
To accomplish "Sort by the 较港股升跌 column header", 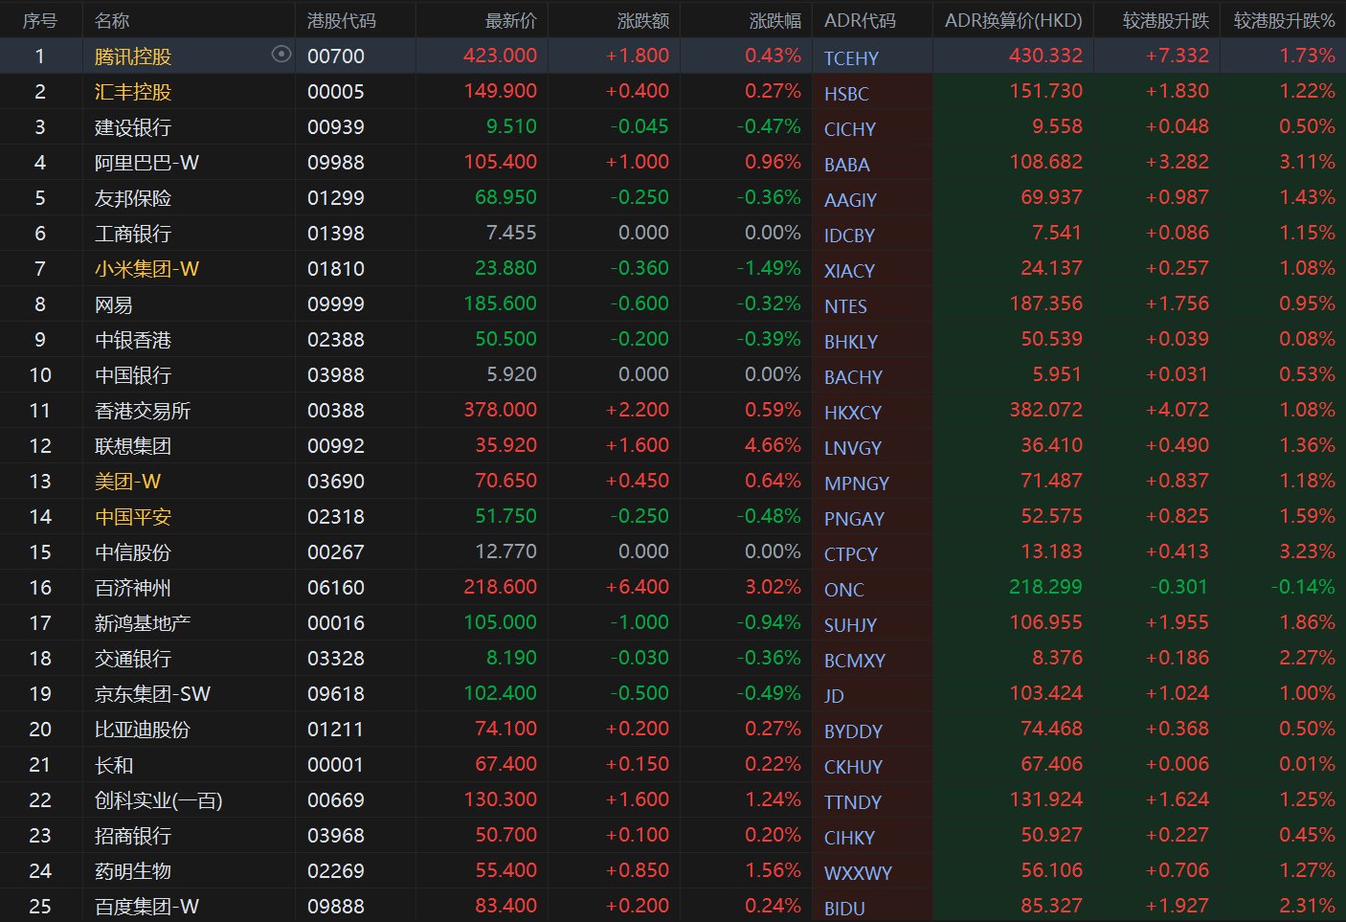I will [1166, 20].
